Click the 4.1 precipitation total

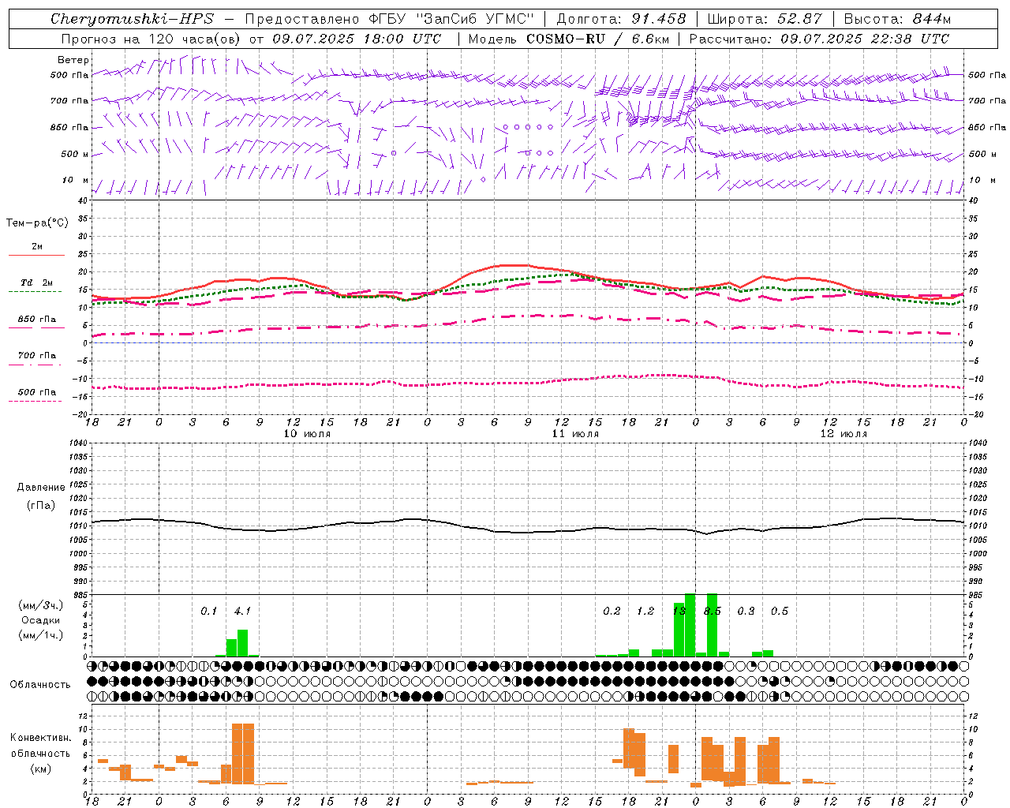click(242, 612)
